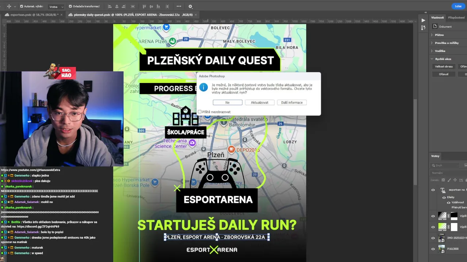Select the black-white layer mask thumbnail

pos(454,216)
